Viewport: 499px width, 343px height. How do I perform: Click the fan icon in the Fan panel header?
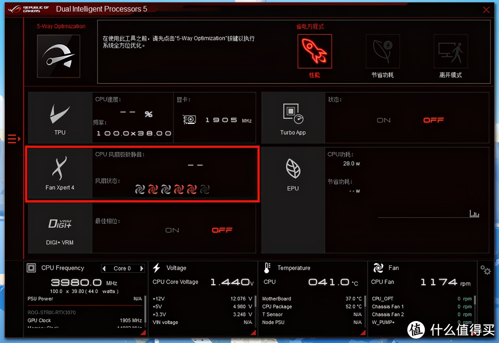[x=378, y=268]
